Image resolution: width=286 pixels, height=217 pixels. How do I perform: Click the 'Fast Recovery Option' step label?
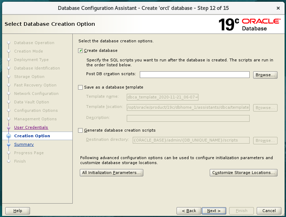(x=35, y=85)
